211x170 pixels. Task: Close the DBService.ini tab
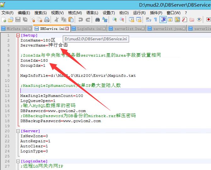[x=67, y=29]
